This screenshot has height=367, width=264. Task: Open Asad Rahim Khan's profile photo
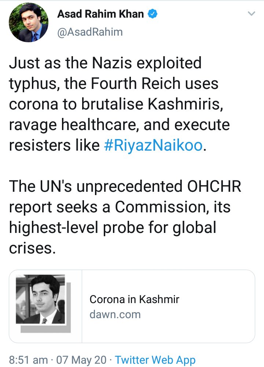[x=29, y=24]
